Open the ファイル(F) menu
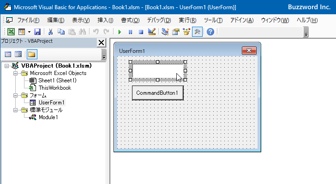Viewport: 336px width, 184px height. (28, 20)
